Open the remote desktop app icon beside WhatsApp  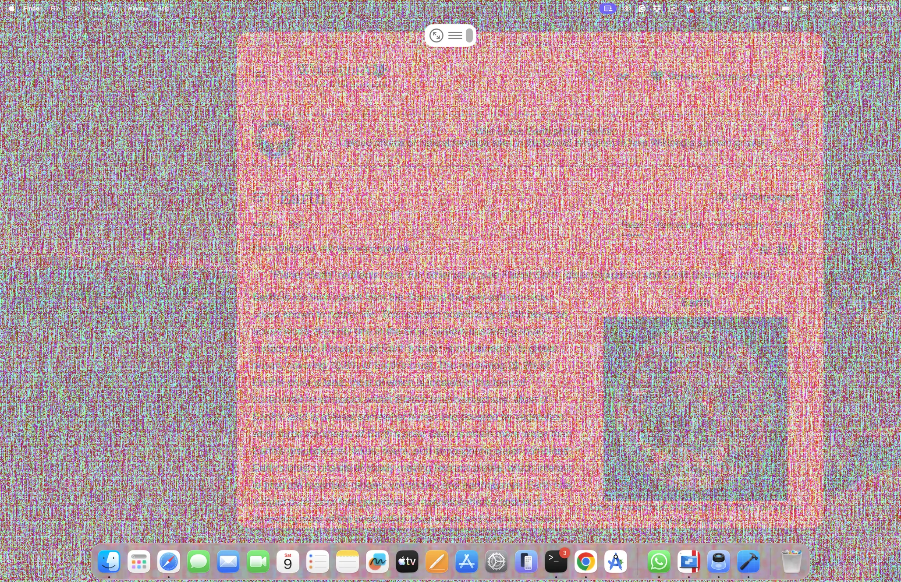(x=688, y=561)
